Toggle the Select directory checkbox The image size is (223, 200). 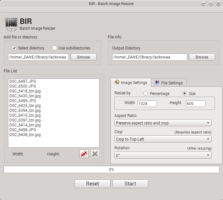[14, 48]
